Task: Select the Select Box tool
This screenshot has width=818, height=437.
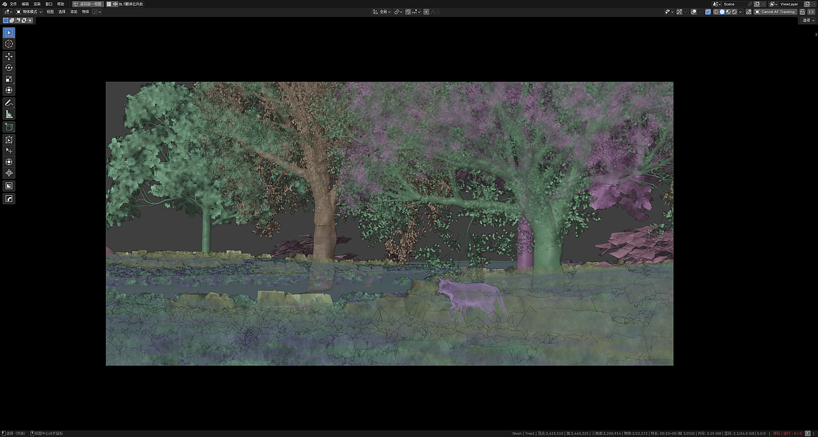Action: click(9, 33)
